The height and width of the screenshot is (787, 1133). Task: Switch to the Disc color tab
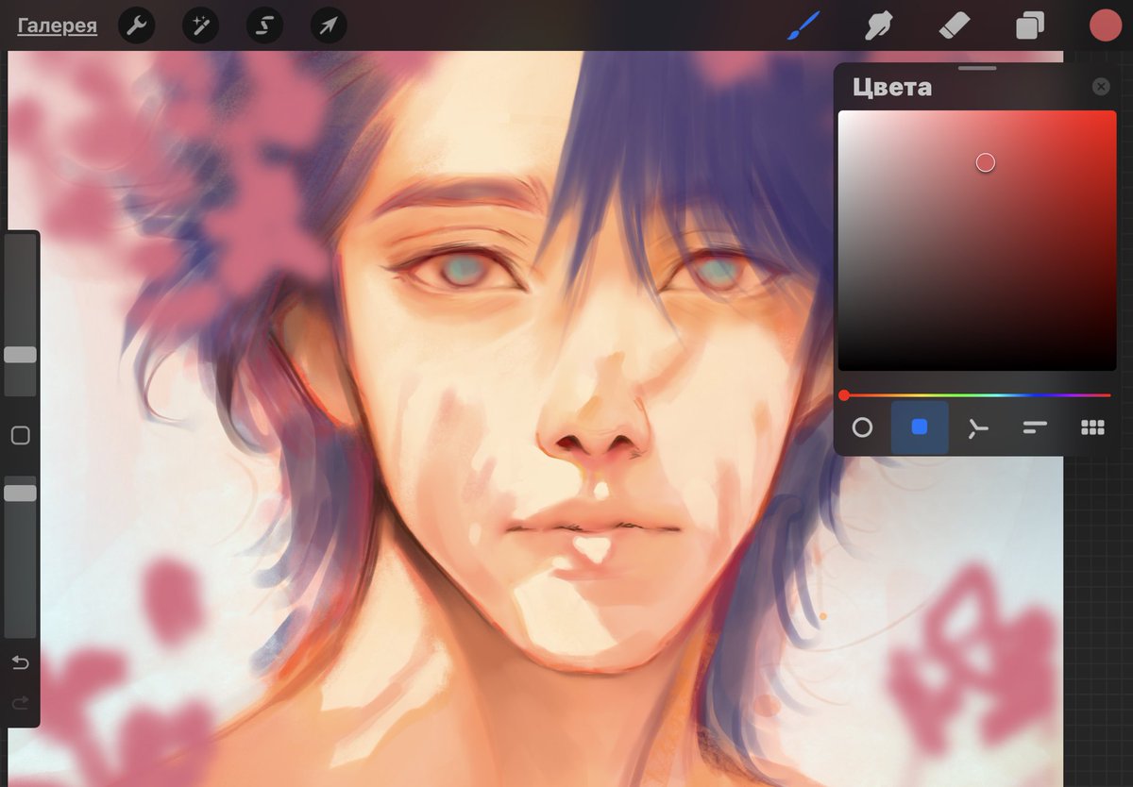click(862, 427)
